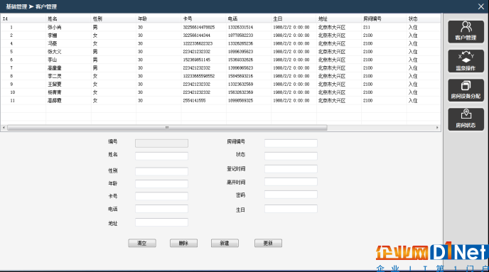This screenshot has width=489, height=272.
Task: Focus the 电话 input field
Action: click(161, 209)
